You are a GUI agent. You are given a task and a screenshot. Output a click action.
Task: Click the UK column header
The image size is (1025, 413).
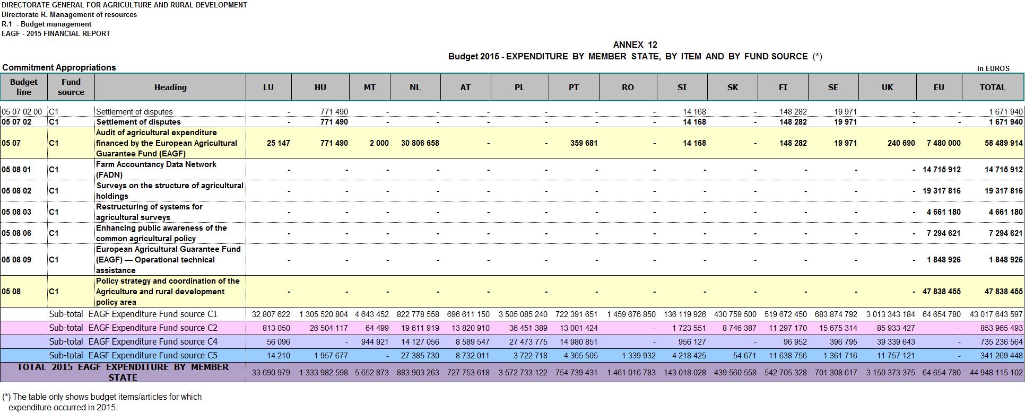[x=887, y=87]
